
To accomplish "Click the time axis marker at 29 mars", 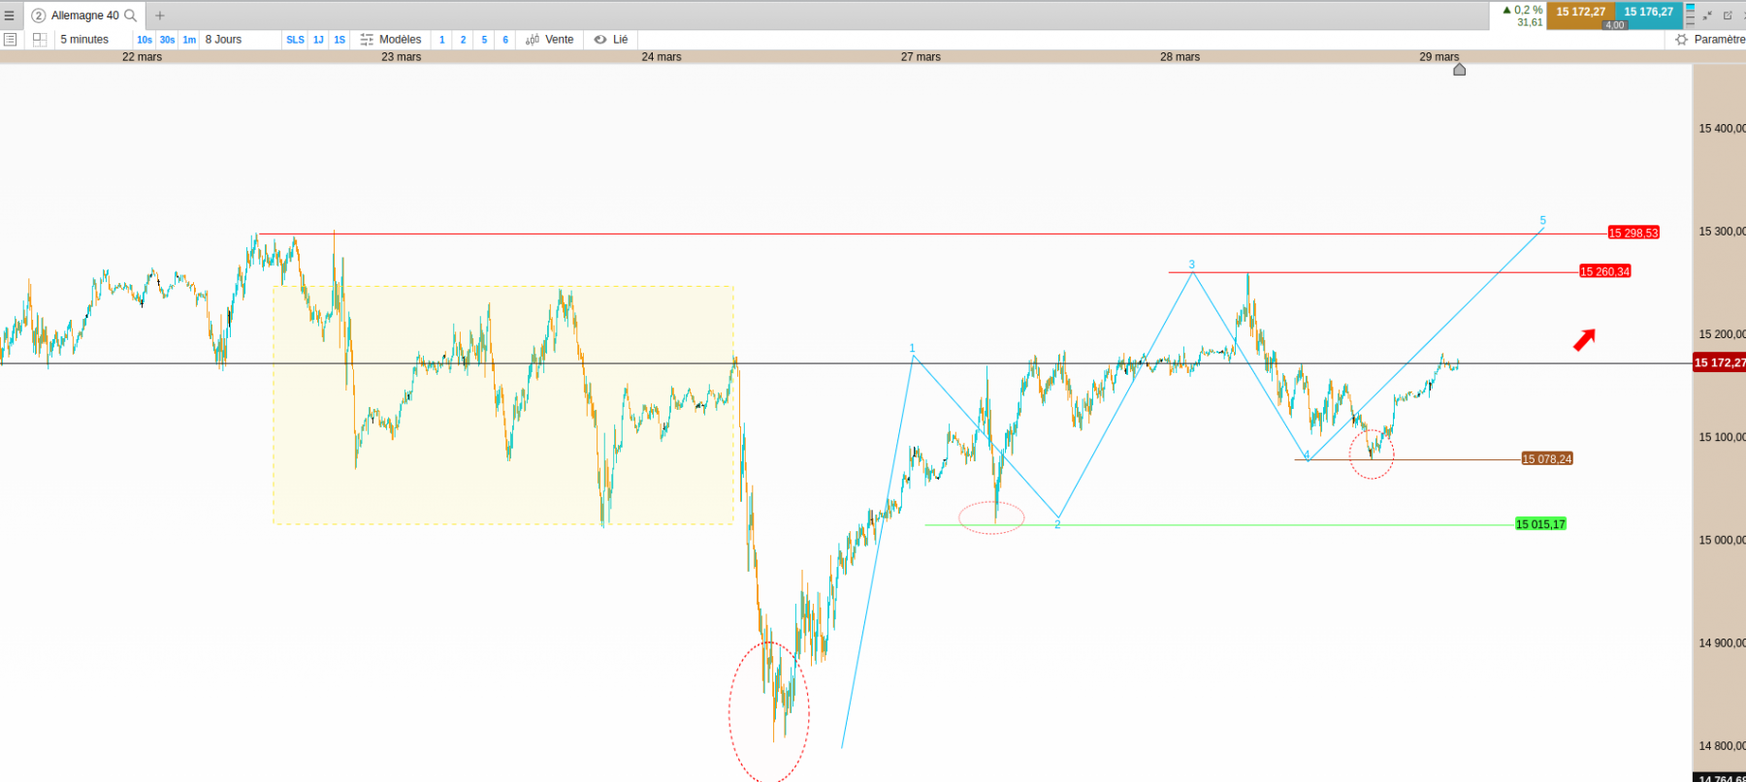I will 1459,69.
